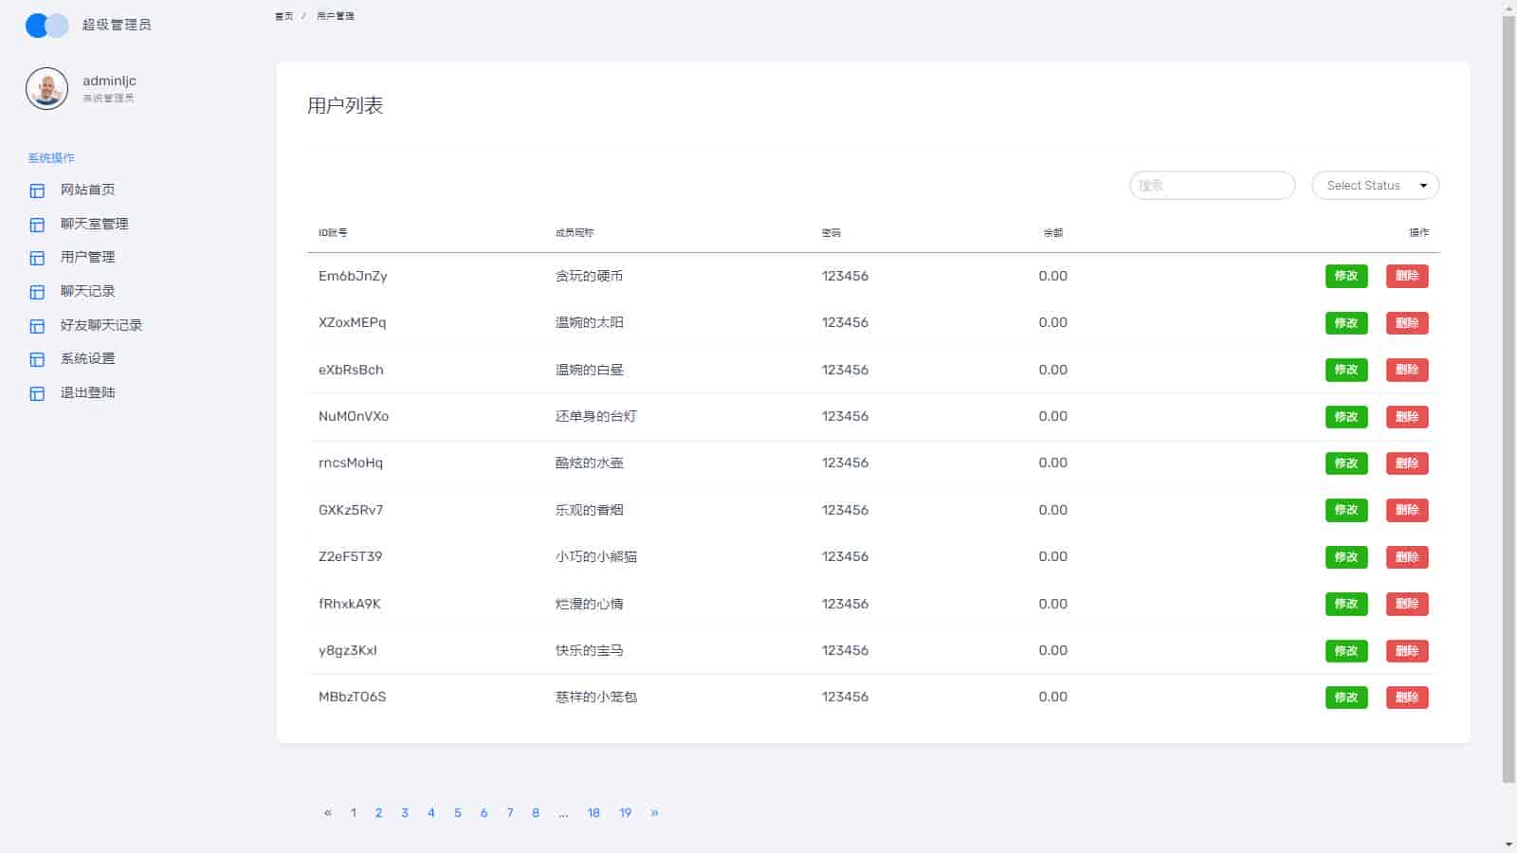
Task: Click 修改 button for user Em6bJnZy
Action: point(1346,276)
